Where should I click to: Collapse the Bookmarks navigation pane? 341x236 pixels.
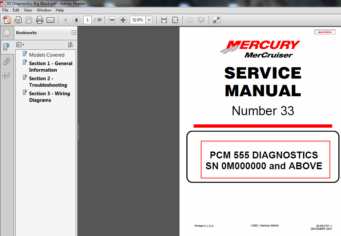coord(74,33)
